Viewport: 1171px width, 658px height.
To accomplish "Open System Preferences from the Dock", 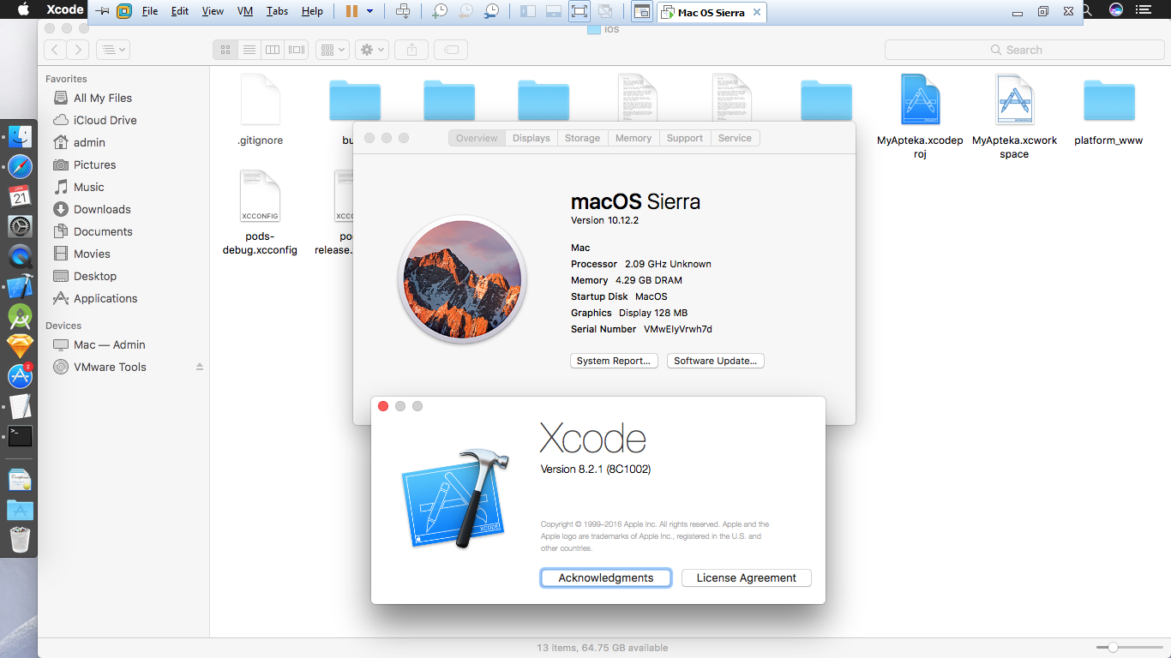I will [x=20, y=226].
